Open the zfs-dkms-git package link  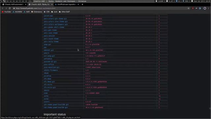(49, 82)
